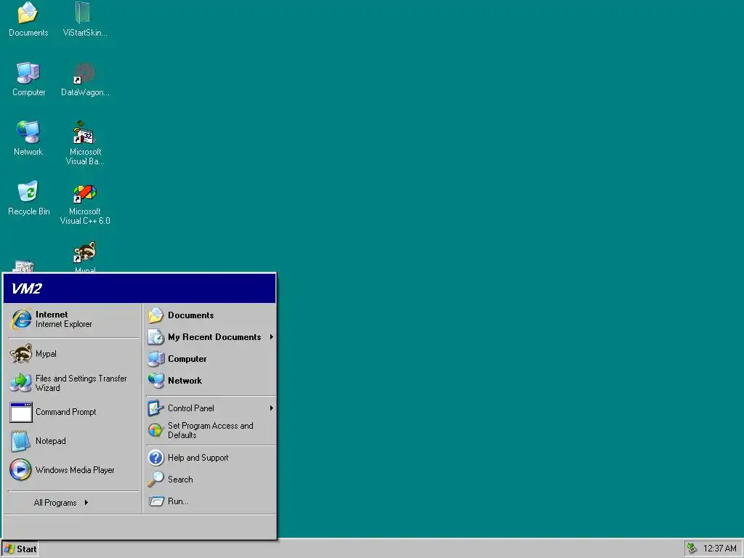Select the ViStartSkin desktop icon
Image resolution: width=744 pixels, height=558 pixels.
(84, 20)
